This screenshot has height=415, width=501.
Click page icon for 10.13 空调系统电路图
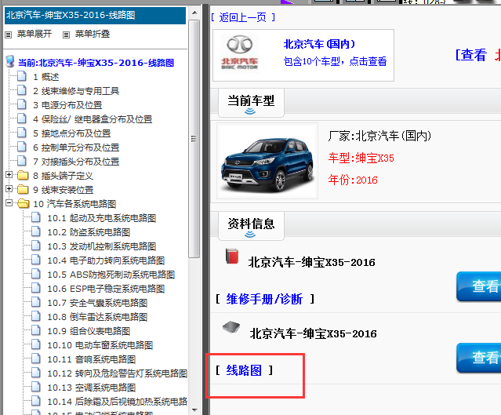pos(36,387)
